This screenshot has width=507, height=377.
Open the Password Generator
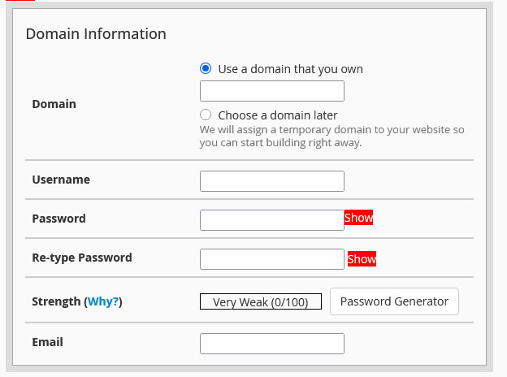point(394,301)
